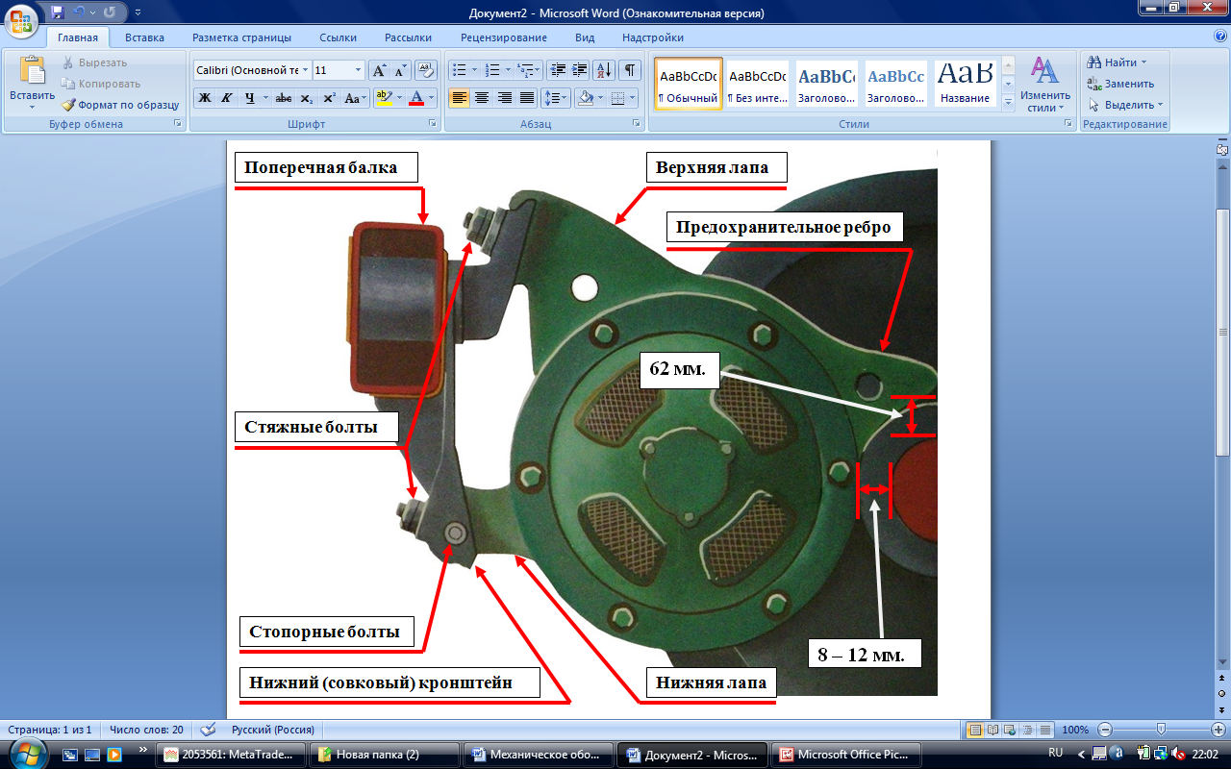
Task: Sort text with the A-Я sort icon
Action: pyautogui.click(x=604, y=70)
